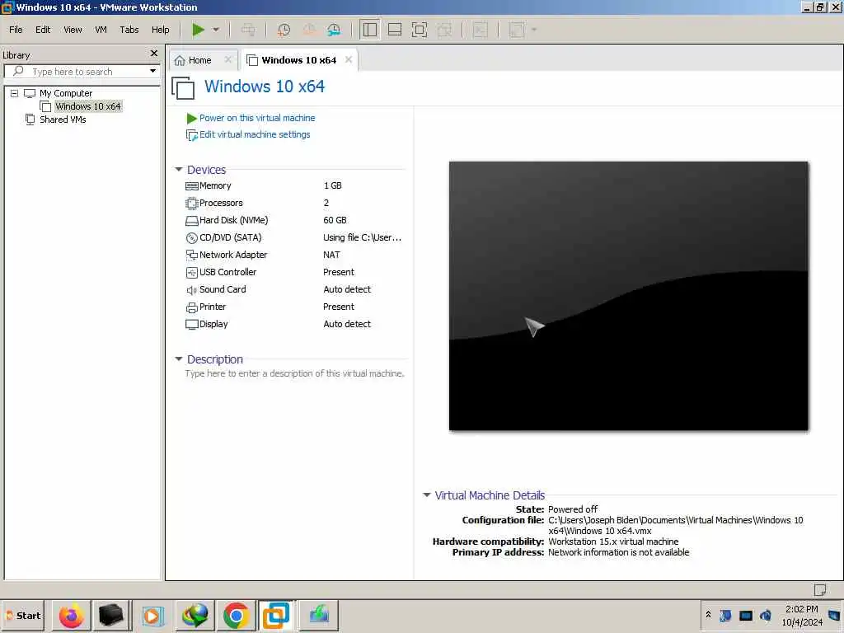Click the volume icon in system tray
The height and width of the screenshot is (633, 844).
pyautogui.click(x=766, y=615)
